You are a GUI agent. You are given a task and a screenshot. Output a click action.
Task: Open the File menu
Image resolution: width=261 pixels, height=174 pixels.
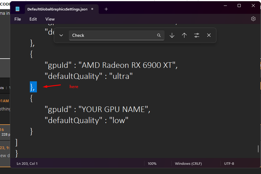[x=18, y=19]
